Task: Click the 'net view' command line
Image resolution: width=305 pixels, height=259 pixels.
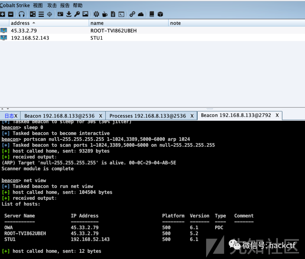Action: 24,180
